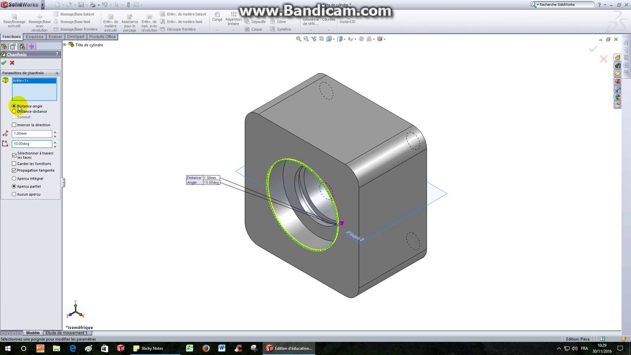This screenshot has width=631, height=355.
Task: Select the Base/Bossage extrudé tool
Action: tap(14, 21)
